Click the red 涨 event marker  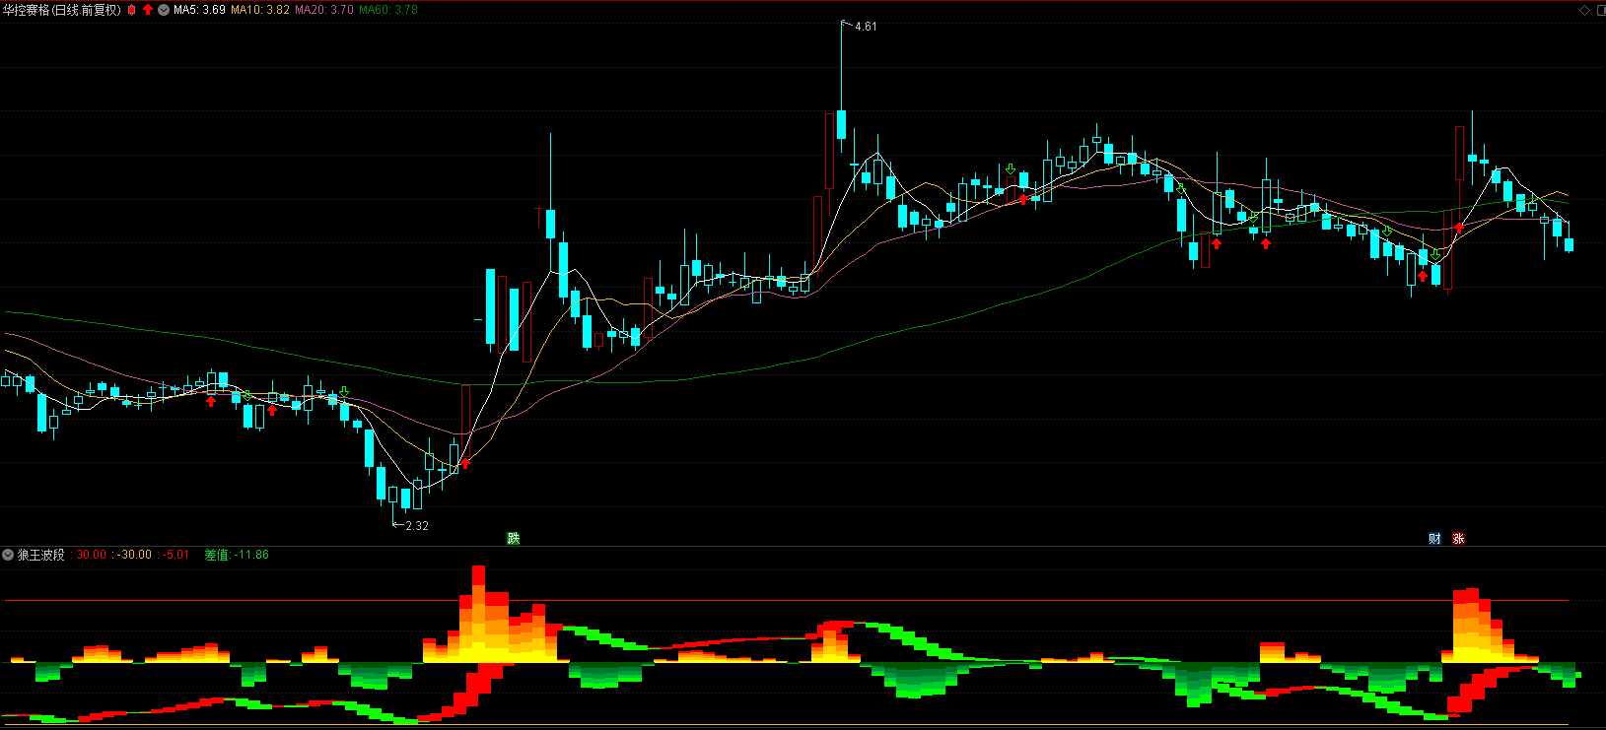click(x=1458, y=538)
